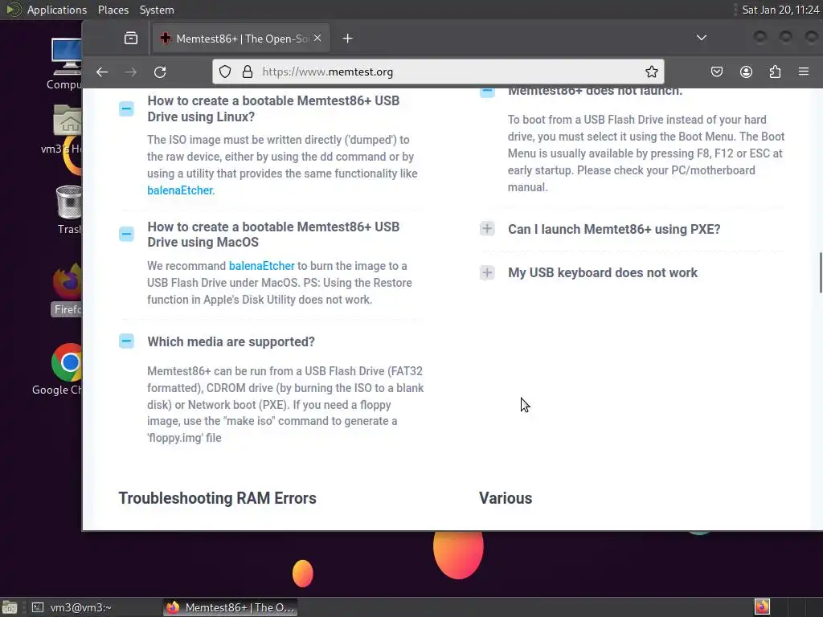
Task: Select the Google Chrome desktop icon
Action: tap(58, 370)
